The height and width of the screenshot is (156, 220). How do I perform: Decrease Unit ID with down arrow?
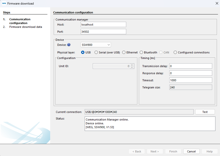132,67
